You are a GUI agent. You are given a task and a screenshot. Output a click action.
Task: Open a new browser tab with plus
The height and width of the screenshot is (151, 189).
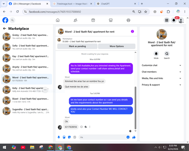[142, 4]
